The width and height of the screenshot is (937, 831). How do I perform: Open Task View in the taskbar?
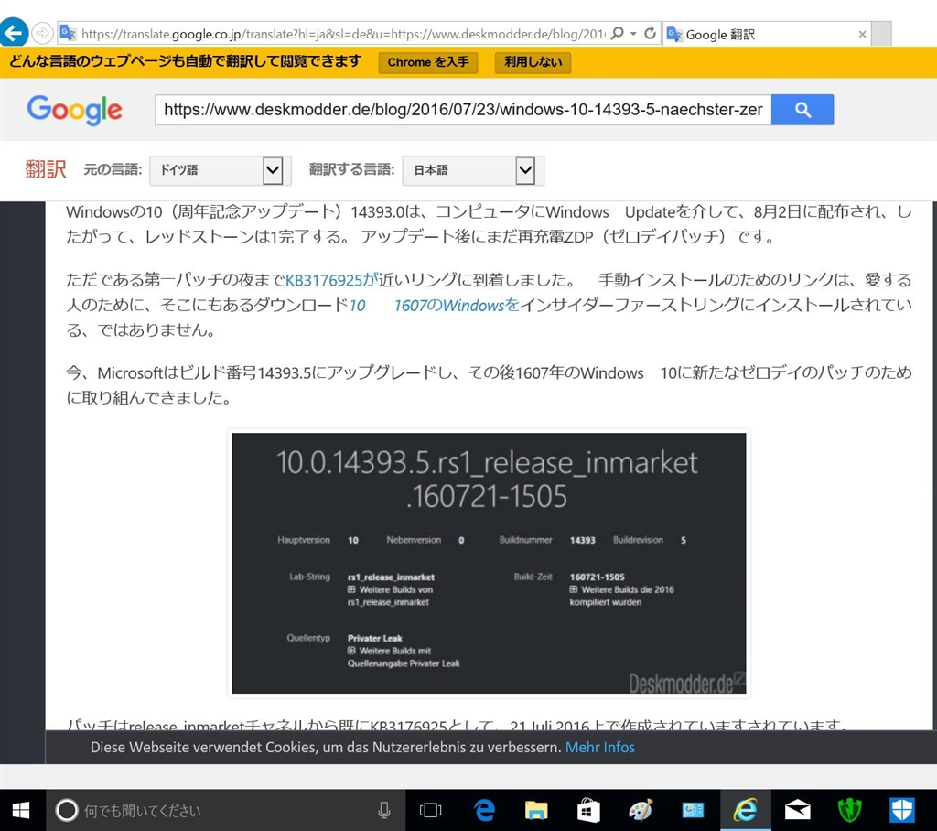click(430, 811)
